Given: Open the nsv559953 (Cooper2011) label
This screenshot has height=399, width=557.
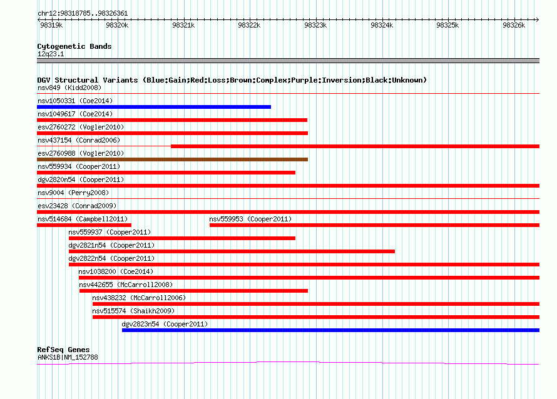Looking at the screenshot, I should [x=250, y=219].
